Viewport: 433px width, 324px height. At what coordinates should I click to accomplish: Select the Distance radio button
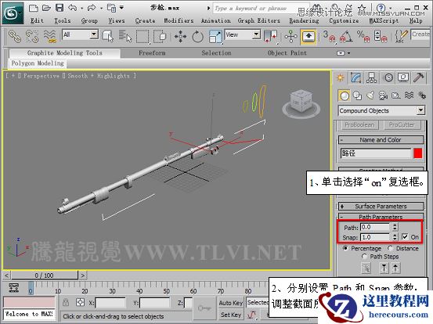390,248
